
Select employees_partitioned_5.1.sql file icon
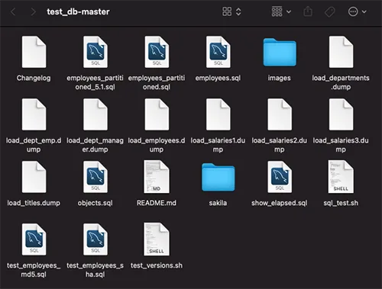[95, 52]
